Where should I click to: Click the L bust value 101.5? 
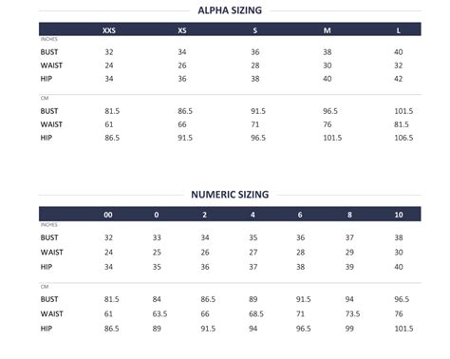pyautogui.click(x=403, y=111)
